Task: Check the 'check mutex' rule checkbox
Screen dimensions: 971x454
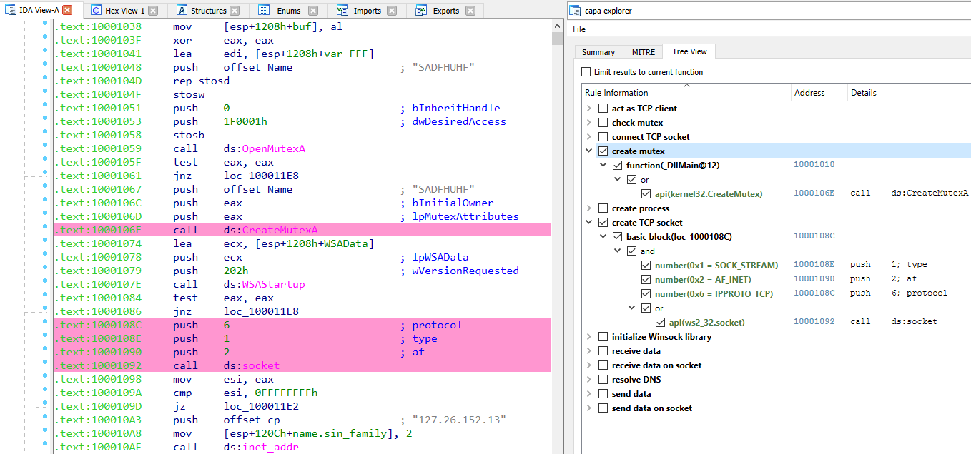Action: click(x=603, y=123)
